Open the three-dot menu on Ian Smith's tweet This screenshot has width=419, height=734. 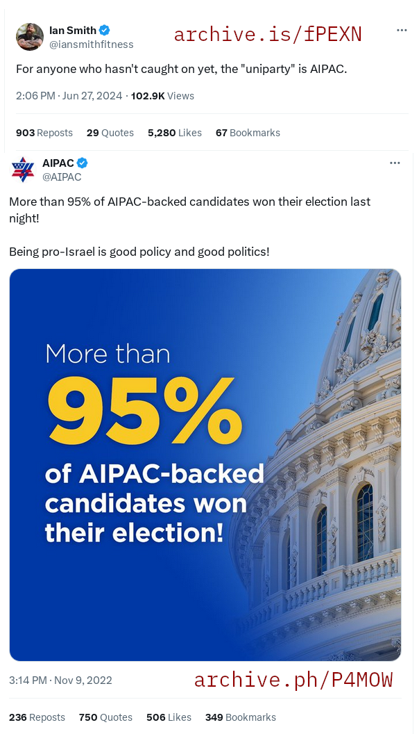402,30
